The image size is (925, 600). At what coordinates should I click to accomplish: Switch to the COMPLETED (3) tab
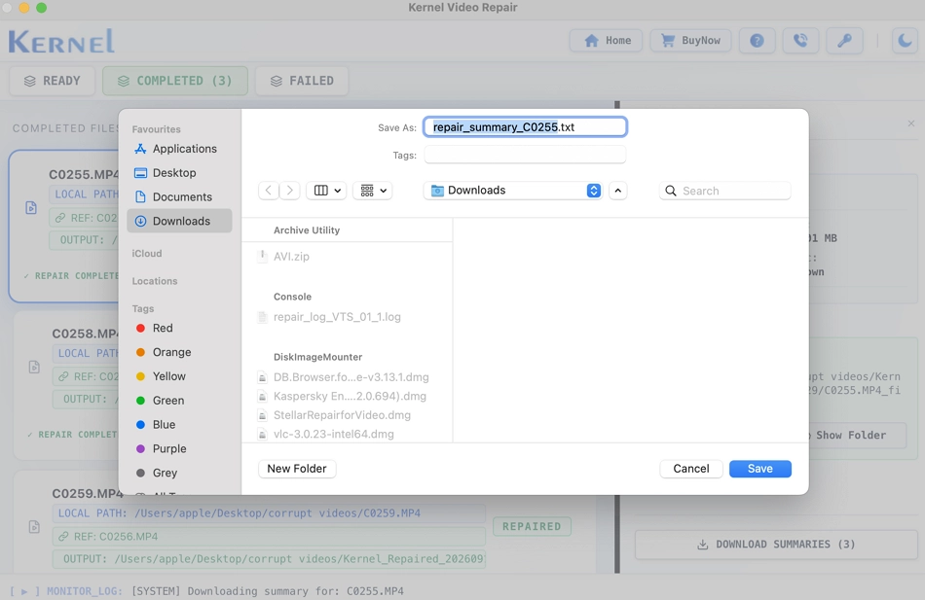175,81
